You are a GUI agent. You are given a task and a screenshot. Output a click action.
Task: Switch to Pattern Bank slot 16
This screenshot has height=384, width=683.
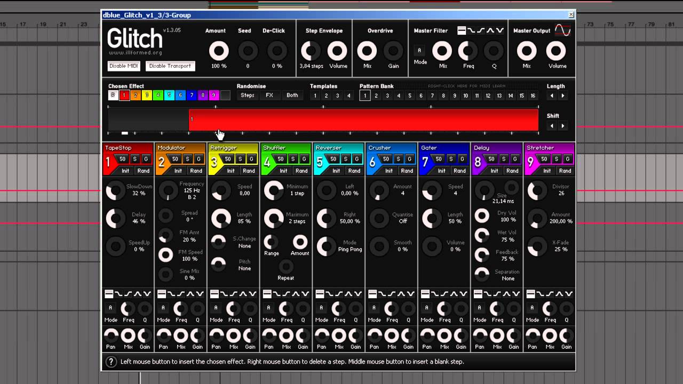(533, 96)
